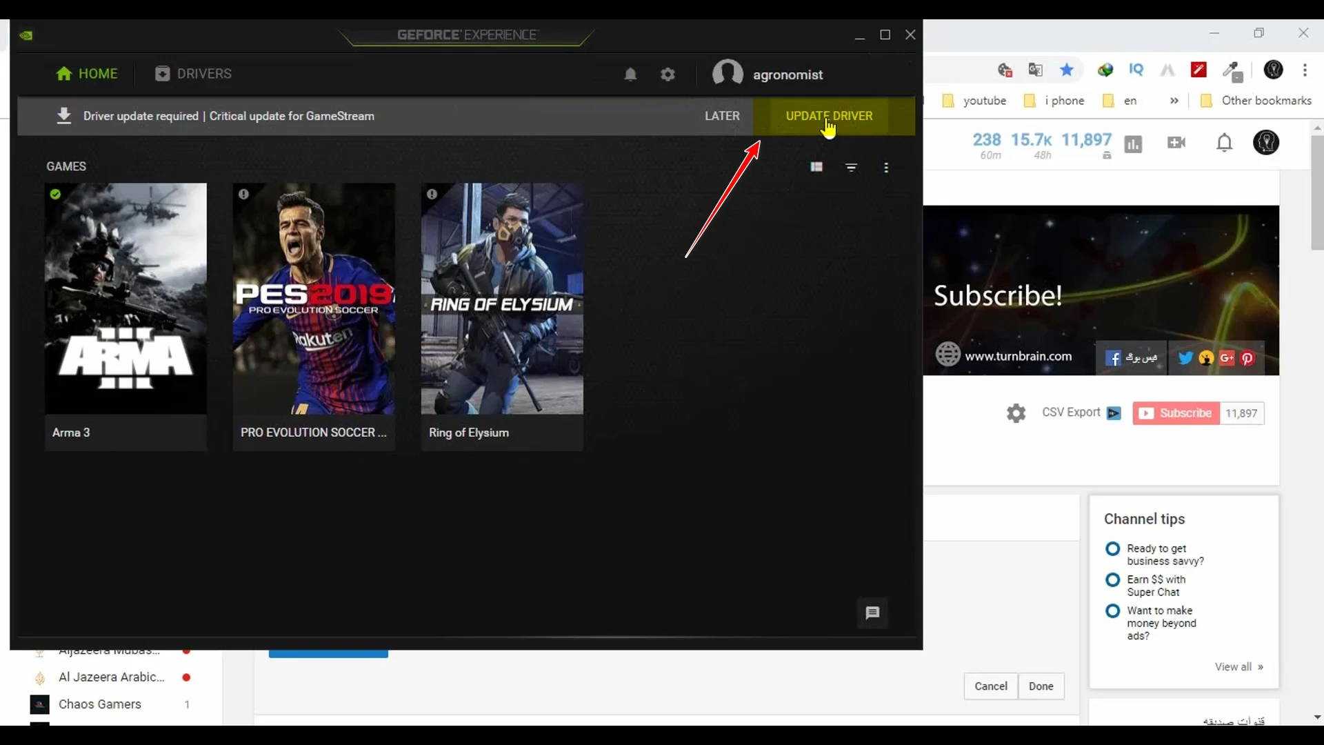Open Ring of Elysium game cover
This screenshot has height=745, width=1324.
pyautogui.click(x=502, y=298)
